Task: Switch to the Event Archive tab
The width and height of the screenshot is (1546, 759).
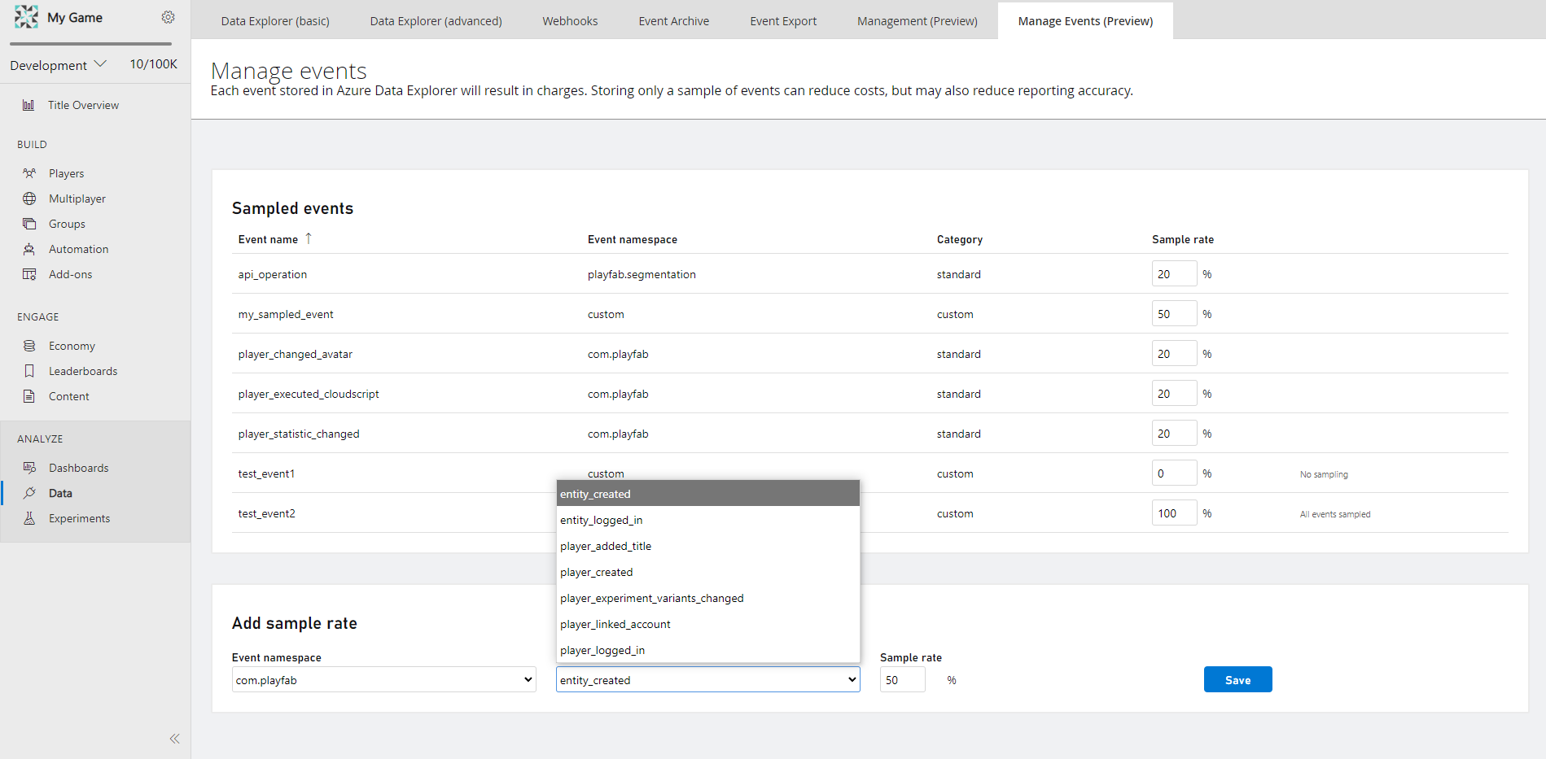Action: [673, 20]
